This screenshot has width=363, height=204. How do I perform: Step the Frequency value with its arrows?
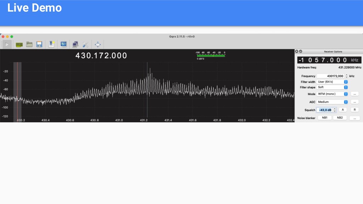[x=347, y=76]
